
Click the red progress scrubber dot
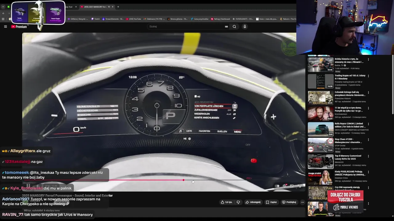pos(183,180)
